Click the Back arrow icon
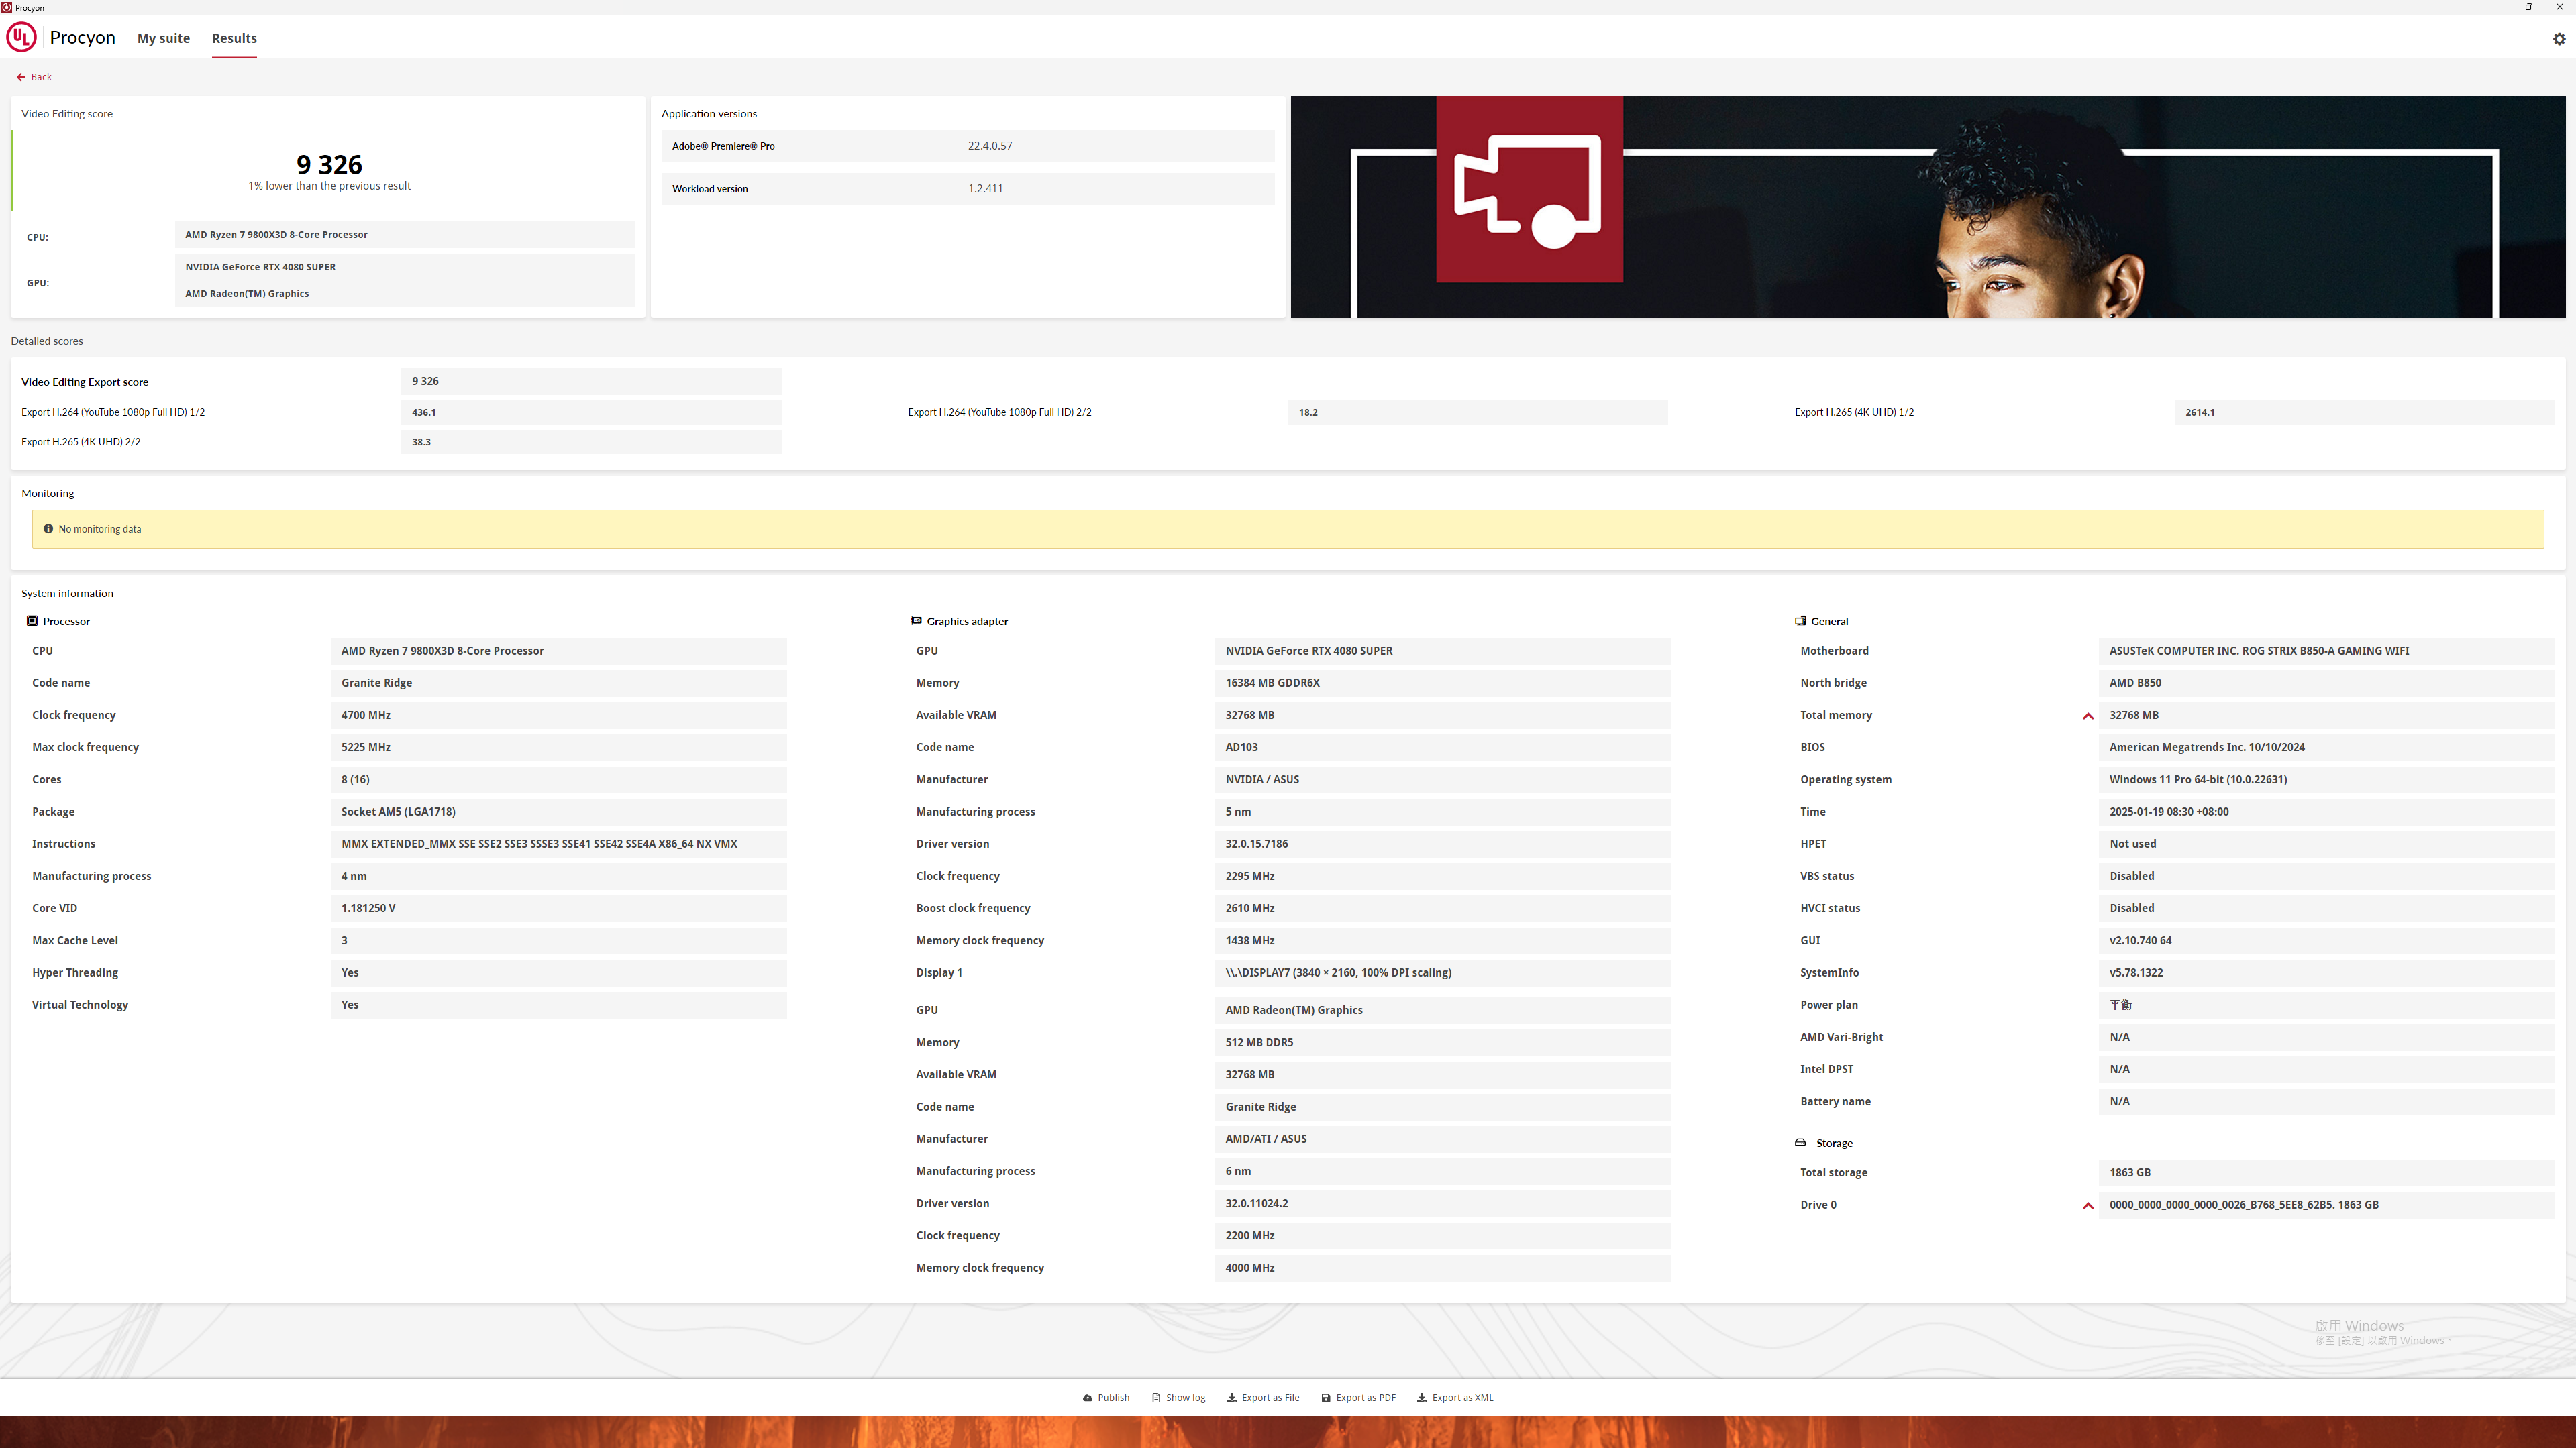 click(x=21, y=77)
